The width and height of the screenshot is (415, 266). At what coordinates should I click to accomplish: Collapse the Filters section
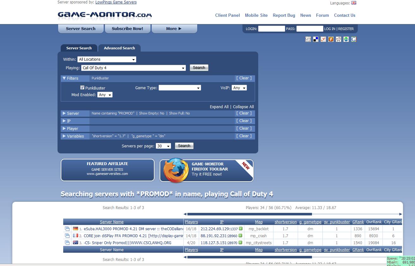click(64, 78)
